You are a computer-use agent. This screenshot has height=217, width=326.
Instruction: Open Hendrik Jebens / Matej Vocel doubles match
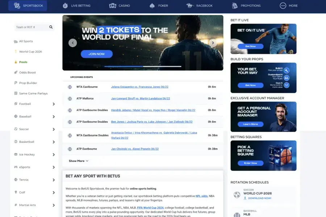pos(153,110)
